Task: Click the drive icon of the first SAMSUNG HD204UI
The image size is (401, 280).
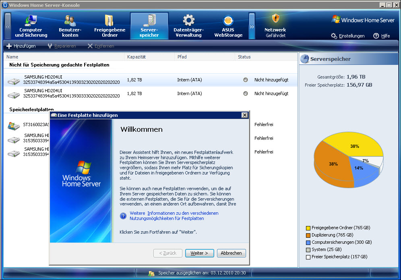Action: click(14, 81)
